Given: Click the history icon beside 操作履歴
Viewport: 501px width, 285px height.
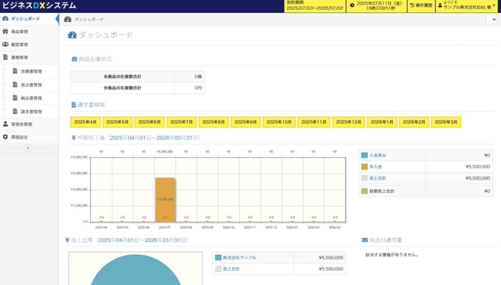Looking at the screenshot, I should (x=412, y=5).
